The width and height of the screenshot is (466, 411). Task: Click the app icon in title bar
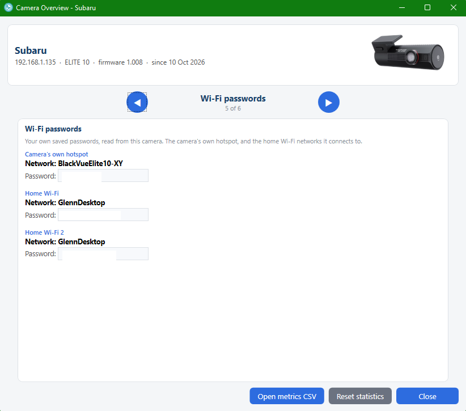point(9,8)
